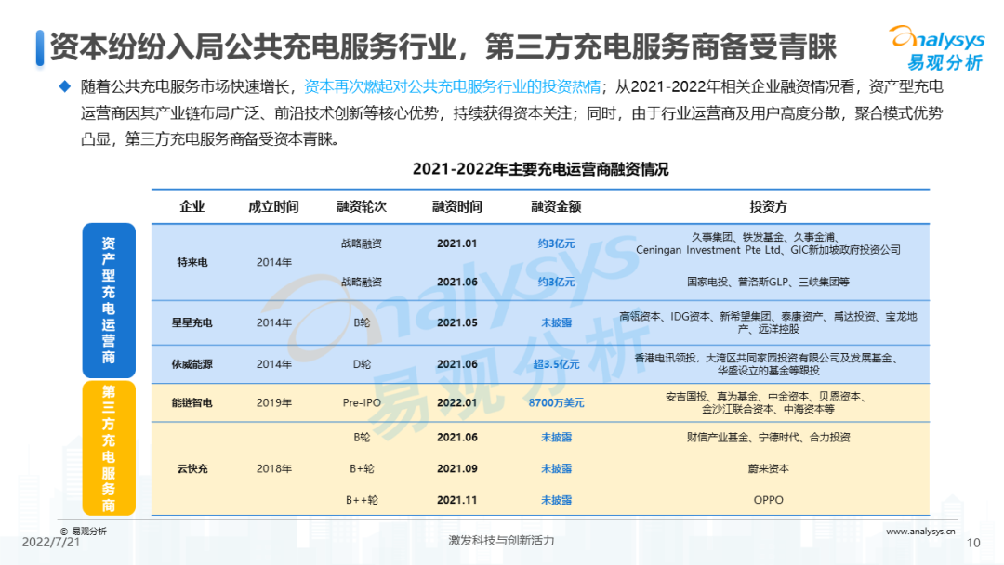Click the 2021.09 financing date
The image size is (1004, 565).
[x=457, y=468]
